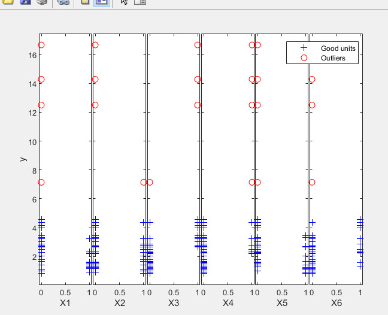Toggle the Insert Colorbar toolbar button
388x315 pixels.
click(x=85, y=2)
